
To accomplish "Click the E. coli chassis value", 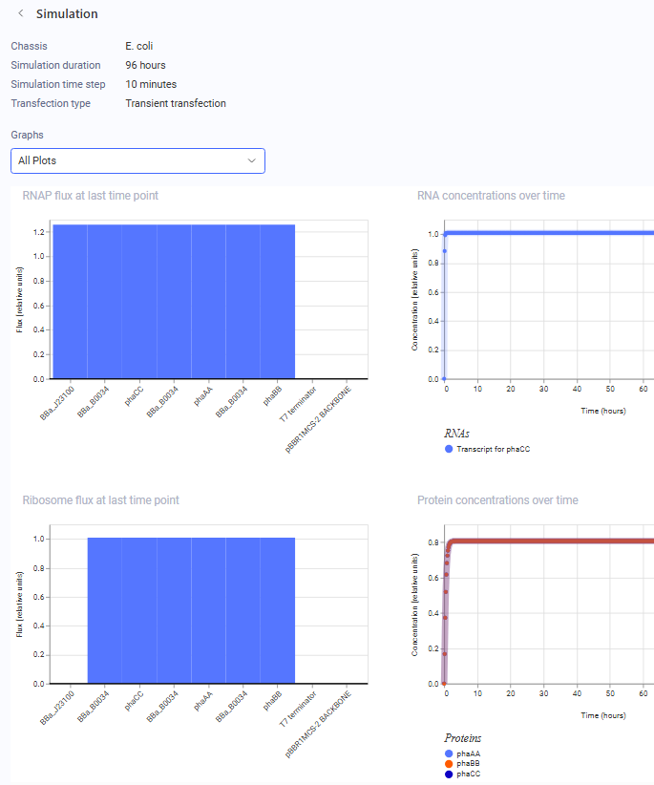I will pyautogui.click(x=139, y=46).
